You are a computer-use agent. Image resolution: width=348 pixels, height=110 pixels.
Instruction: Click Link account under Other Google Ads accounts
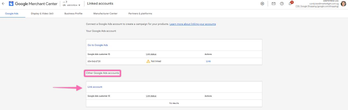tap(95, 87)
